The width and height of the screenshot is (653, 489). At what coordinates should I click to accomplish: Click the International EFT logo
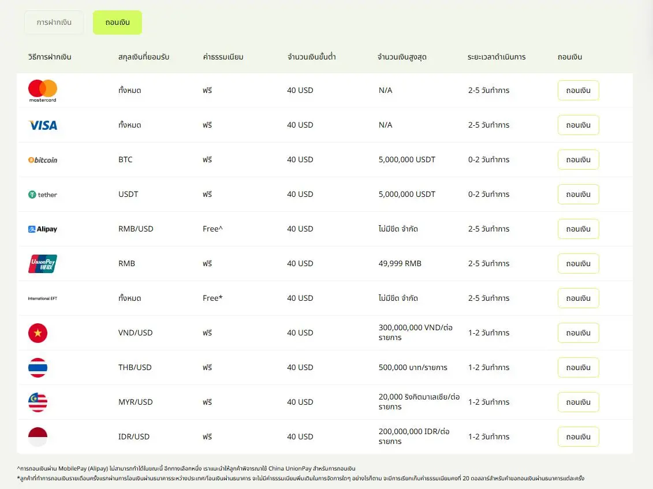(x=43, y=298)
